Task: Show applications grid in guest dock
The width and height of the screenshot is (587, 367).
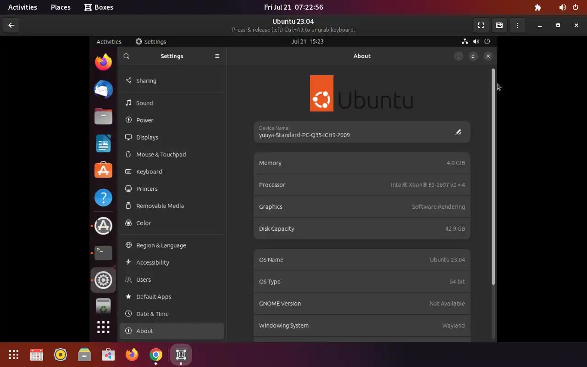Action: (x=103, y=327)
